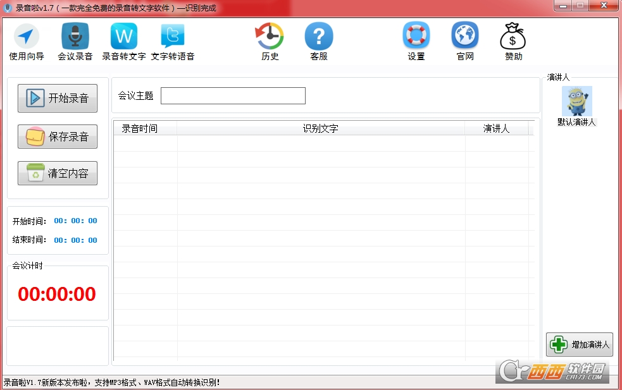622x390 pixels.
Task: Open the 文字转语音 tool
Action: point(173,37)
